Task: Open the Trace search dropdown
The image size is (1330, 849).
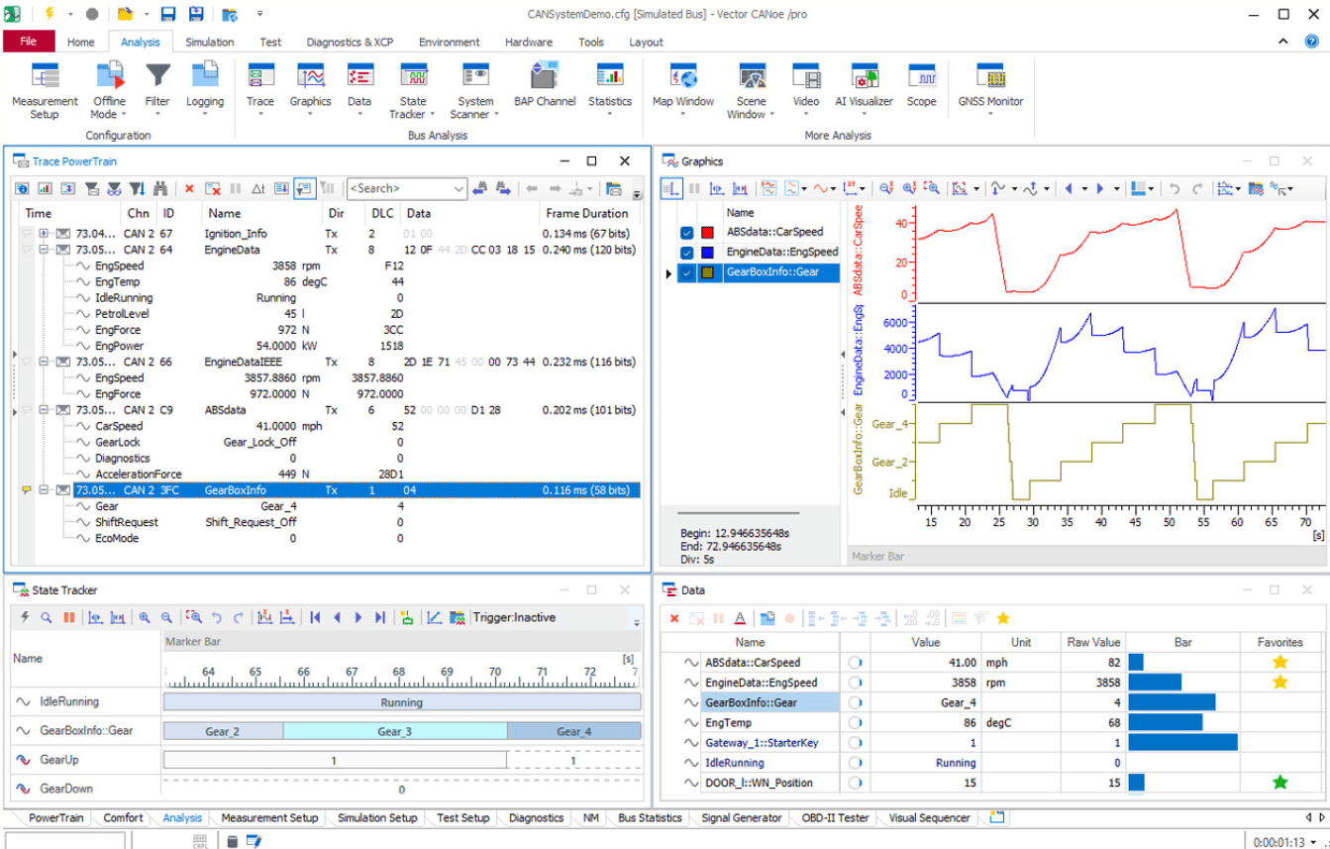Action: (458, 188)
